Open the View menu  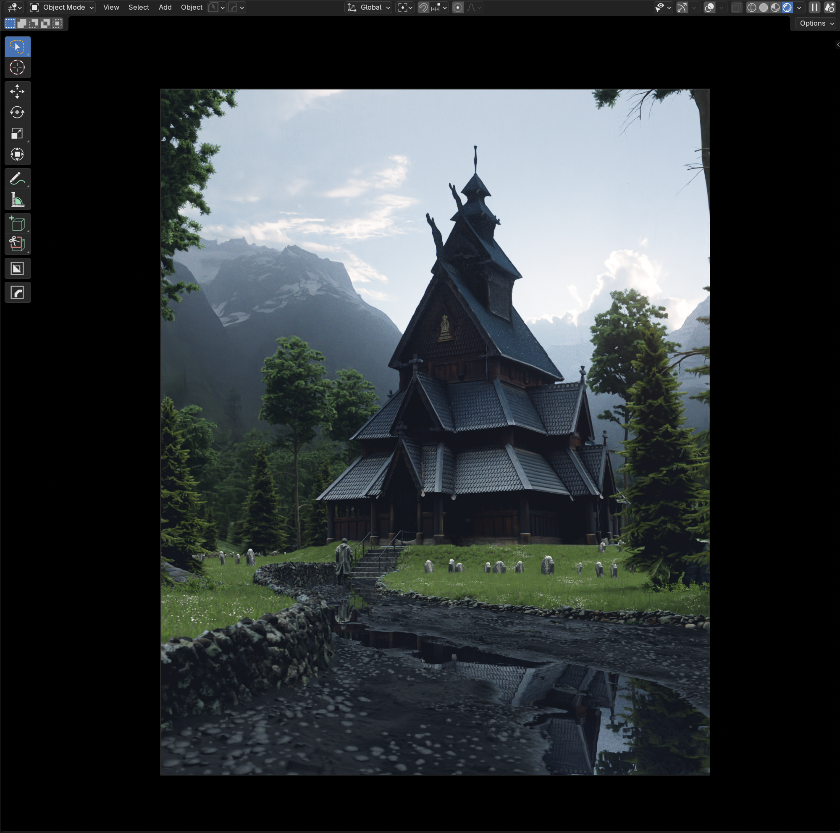coord(111,8)
